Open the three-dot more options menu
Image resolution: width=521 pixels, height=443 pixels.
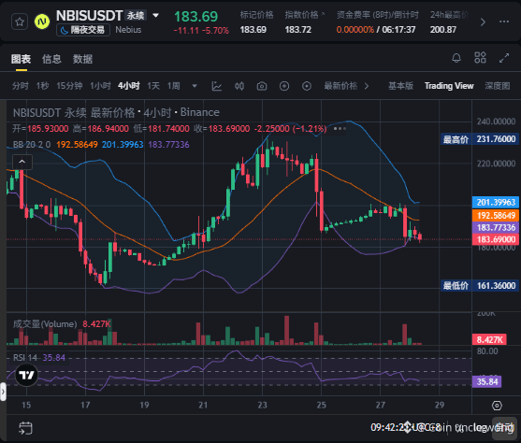click(x=504, y=21)
